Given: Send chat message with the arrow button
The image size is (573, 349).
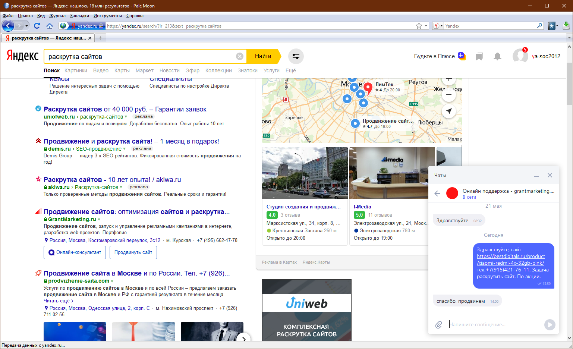Looking at the screenshot, I should [550, 325].
